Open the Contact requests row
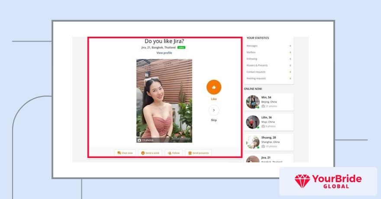The height and width of the screenshot is (199, 381). pyautogui.click(x=269, y=72)
